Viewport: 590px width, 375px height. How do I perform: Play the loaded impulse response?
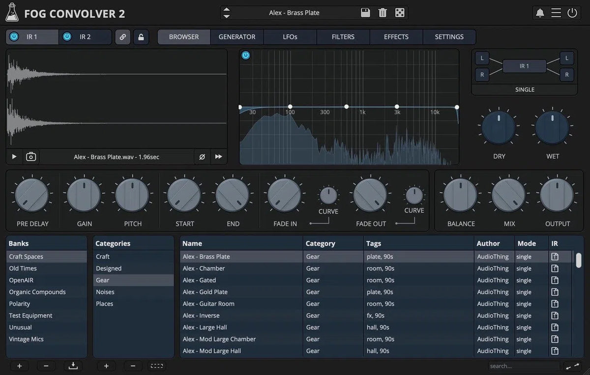point(13,156)
